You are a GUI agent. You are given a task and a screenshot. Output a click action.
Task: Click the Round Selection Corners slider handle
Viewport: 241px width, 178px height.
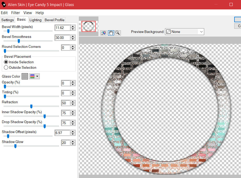click(5, 51)
